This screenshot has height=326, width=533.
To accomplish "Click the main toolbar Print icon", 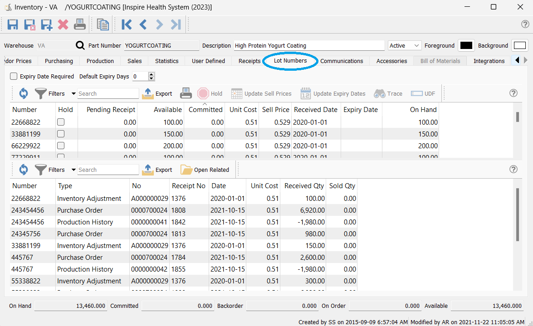I will pos(79,24).
